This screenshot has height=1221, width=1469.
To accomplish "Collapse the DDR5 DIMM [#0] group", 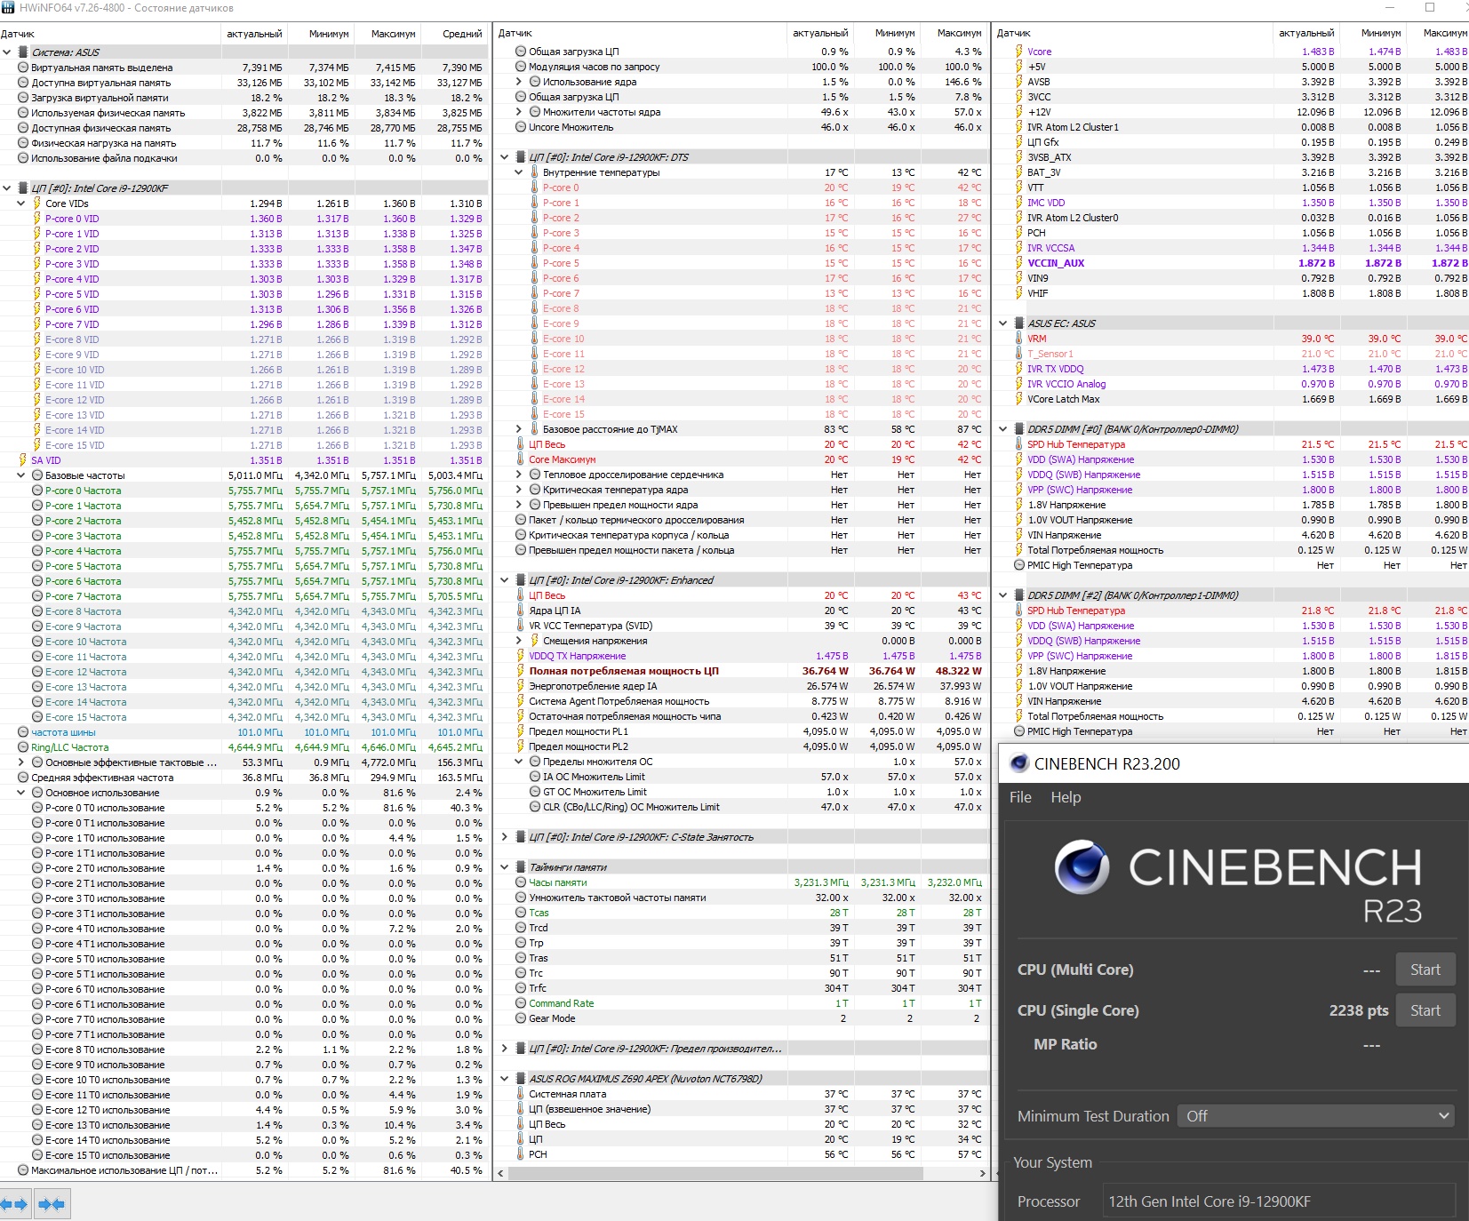I will (x=1003, y=429).
